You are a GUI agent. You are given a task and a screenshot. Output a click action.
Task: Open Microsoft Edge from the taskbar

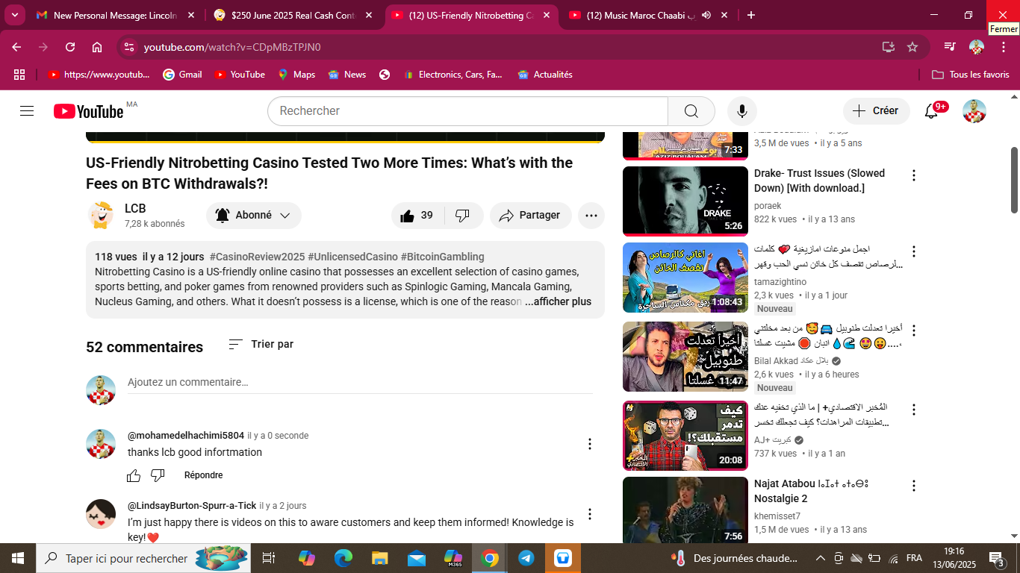coord(343,558)
